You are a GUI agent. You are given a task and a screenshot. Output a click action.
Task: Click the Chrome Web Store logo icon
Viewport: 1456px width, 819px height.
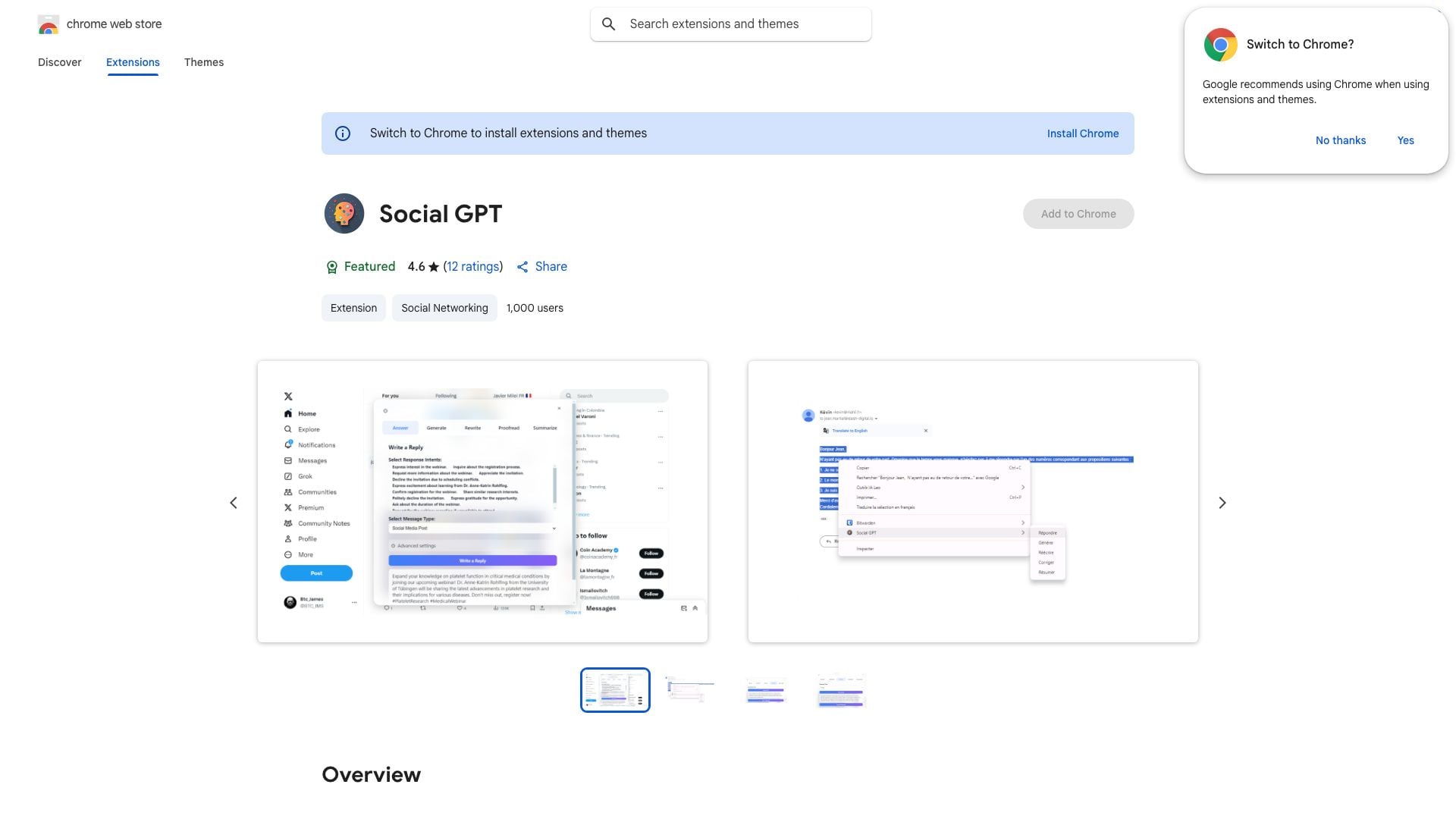(x=48, y=24)
